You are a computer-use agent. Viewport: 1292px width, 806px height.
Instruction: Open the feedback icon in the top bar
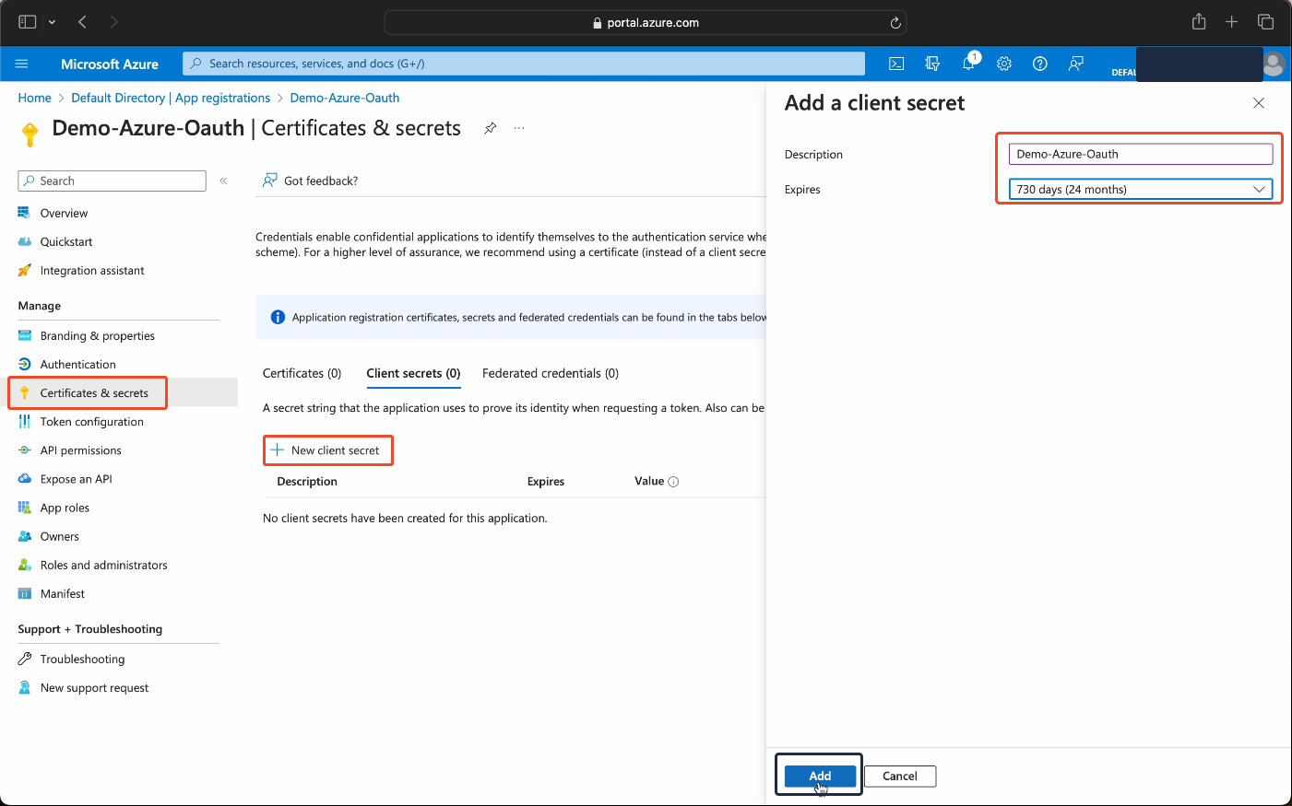pyautogui.click(x=1075, y=64)
